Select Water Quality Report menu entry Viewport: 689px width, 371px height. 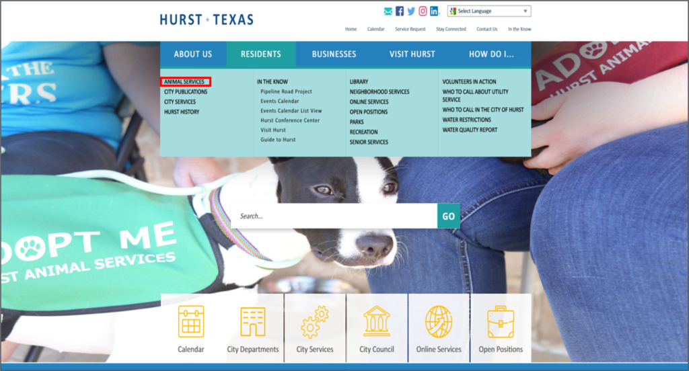pos(470,130)
